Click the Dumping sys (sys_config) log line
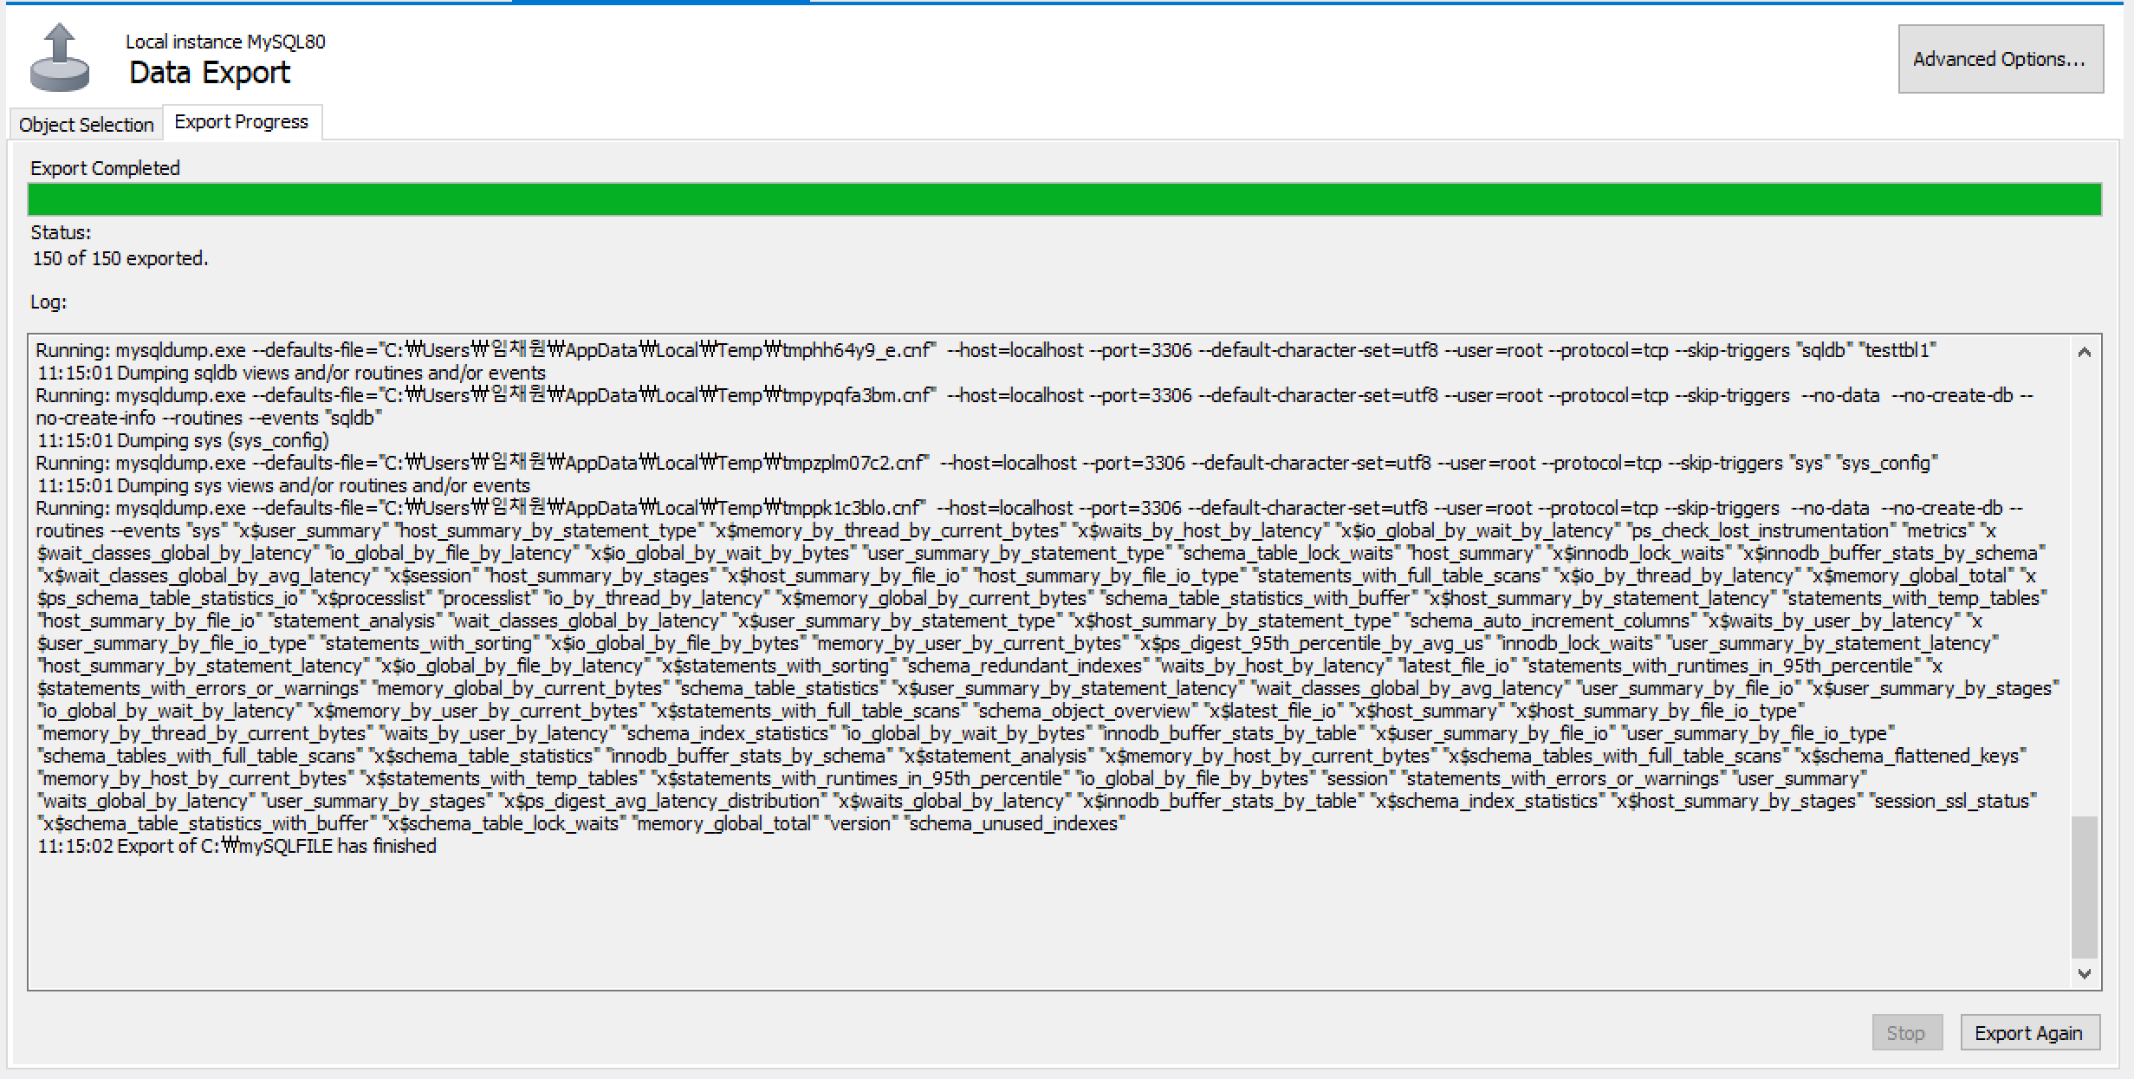Image resolution: width=2134 pixels, height=1079 pixels. click(x=183, y=440)
